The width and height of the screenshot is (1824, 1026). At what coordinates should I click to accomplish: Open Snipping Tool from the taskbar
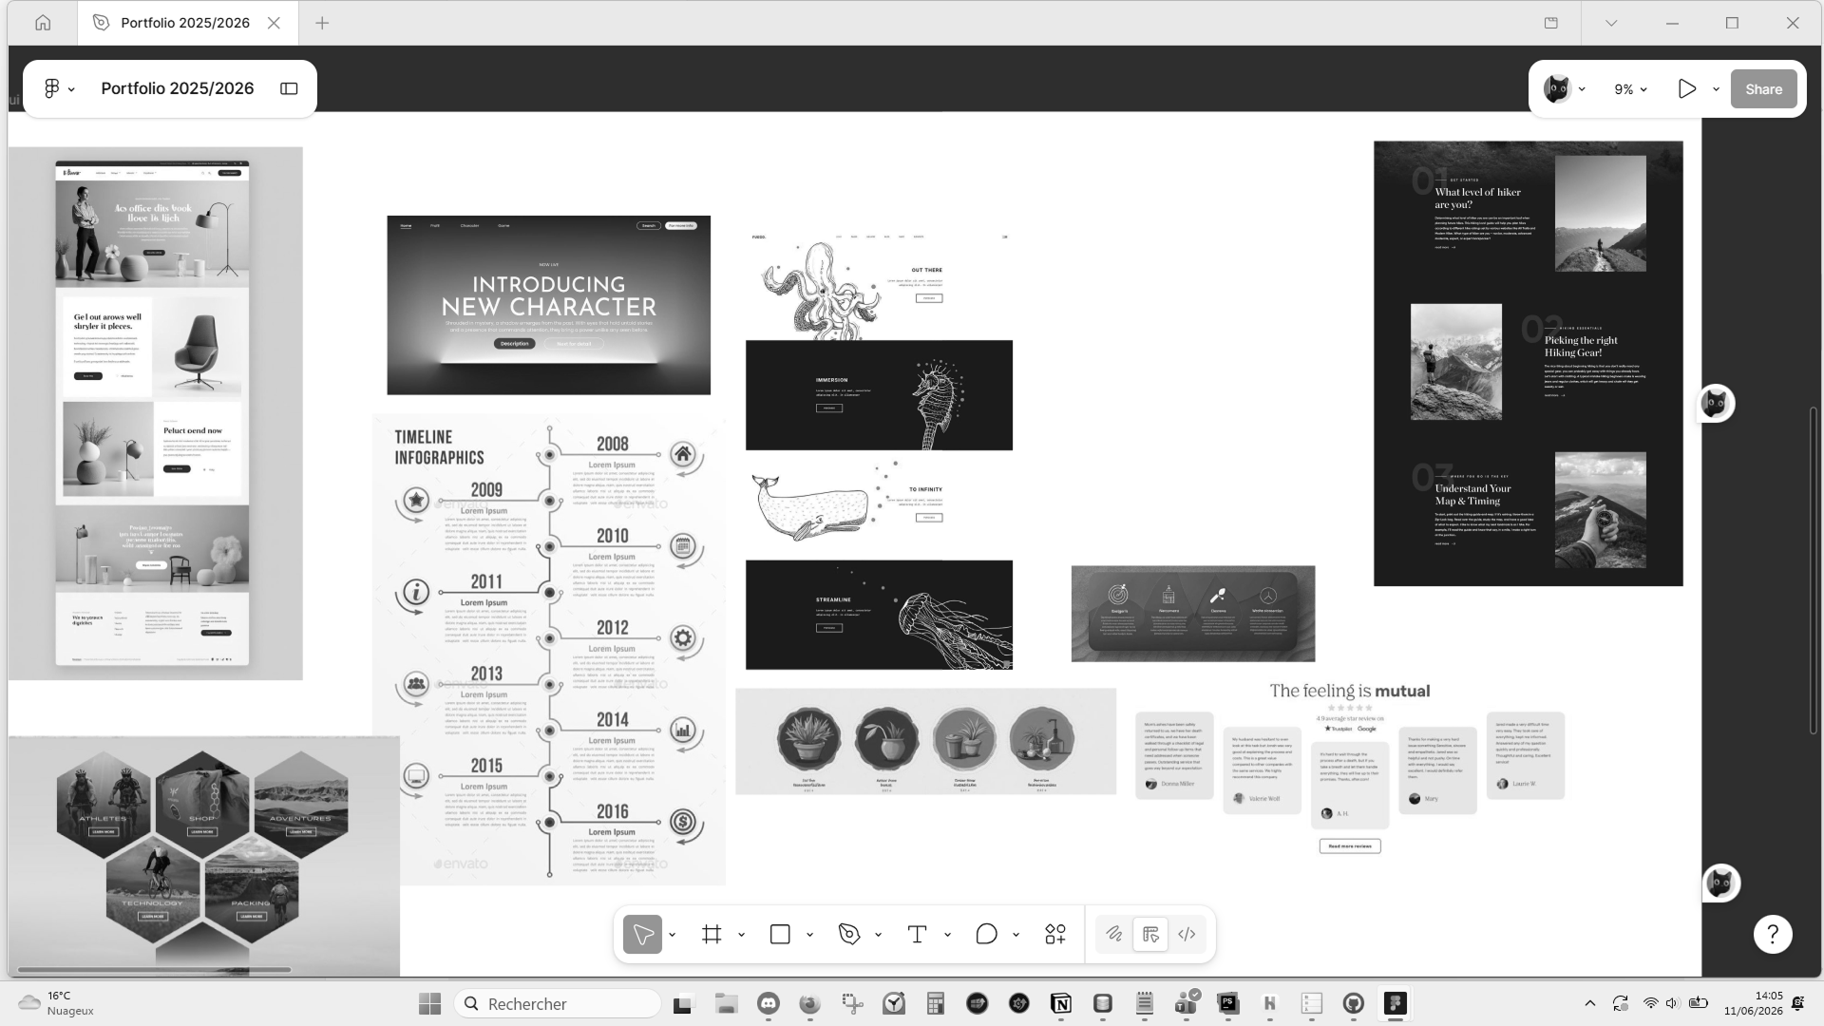pos(852,1003)
